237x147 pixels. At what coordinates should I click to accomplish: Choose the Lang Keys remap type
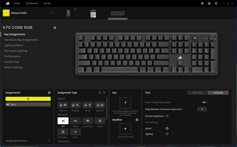[75, 105]
